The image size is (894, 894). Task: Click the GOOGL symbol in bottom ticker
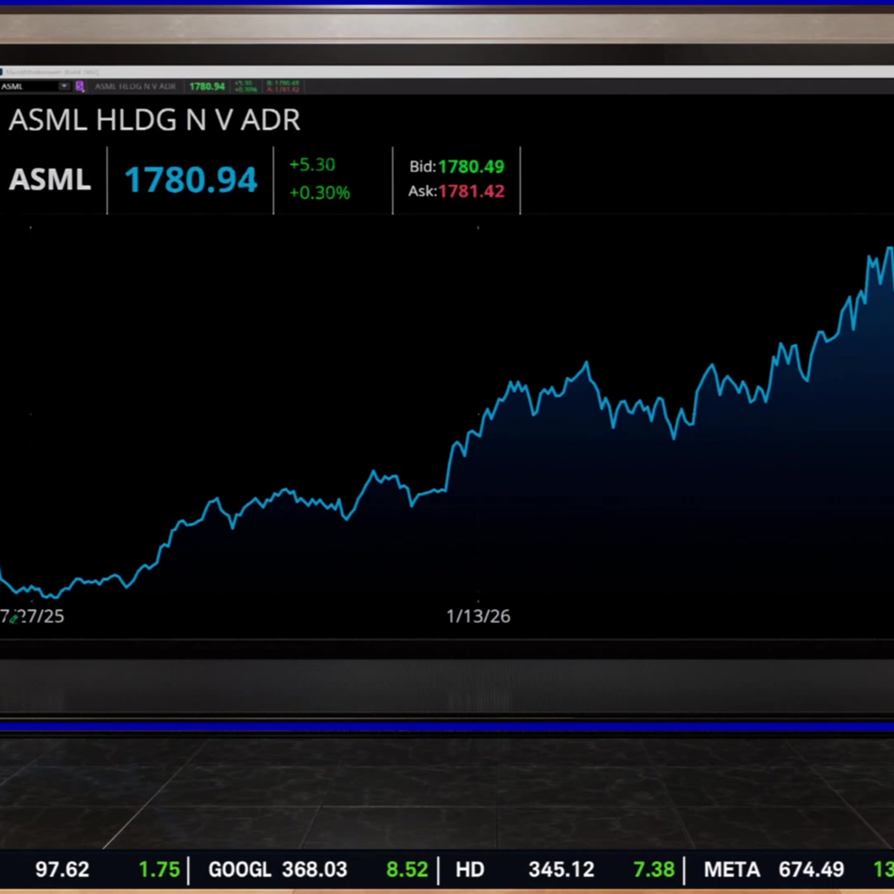click(240, 870)
